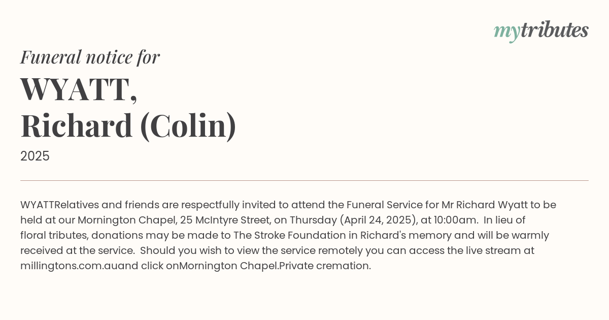Click 'floral tributes' phrase
The width and height of the screenshot is (609, 320).
tap(54, 235)
